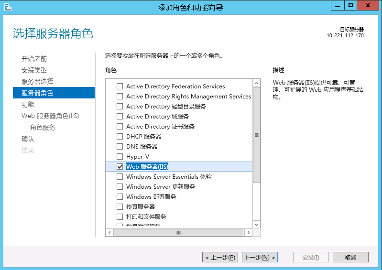Image resolution: width=382 pixels, height=270 pixels.
Task: Click the wizard icon in title bar
Action: click(x=7, y=7)
